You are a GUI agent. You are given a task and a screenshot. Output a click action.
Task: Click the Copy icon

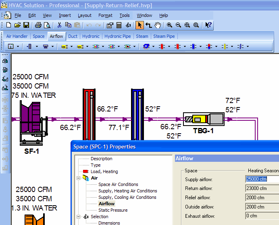[x=68, y=25]
